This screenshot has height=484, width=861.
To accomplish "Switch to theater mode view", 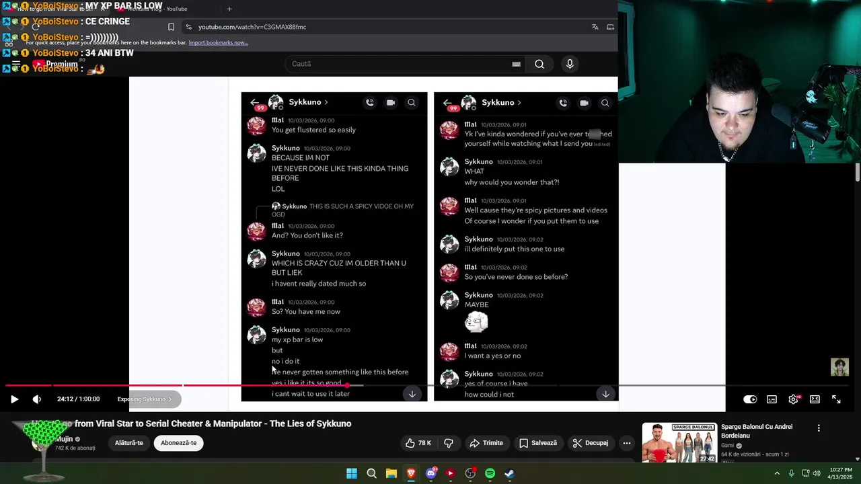I will click(x=815, y=399).
